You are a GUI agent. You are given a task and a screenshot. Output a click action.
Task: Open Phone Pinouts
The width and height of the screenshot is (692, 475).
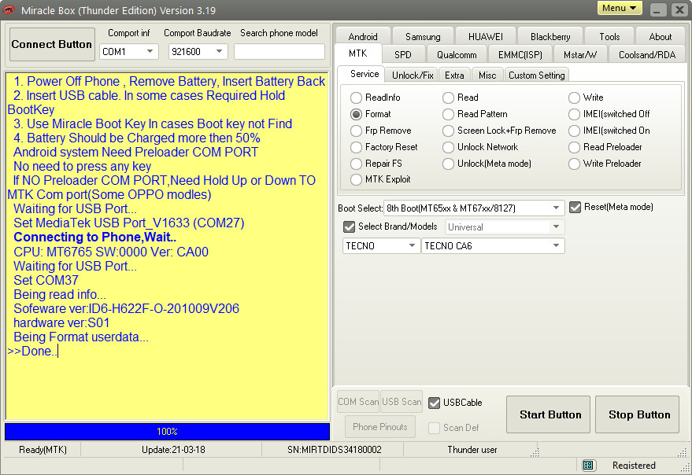click(380, 426)
